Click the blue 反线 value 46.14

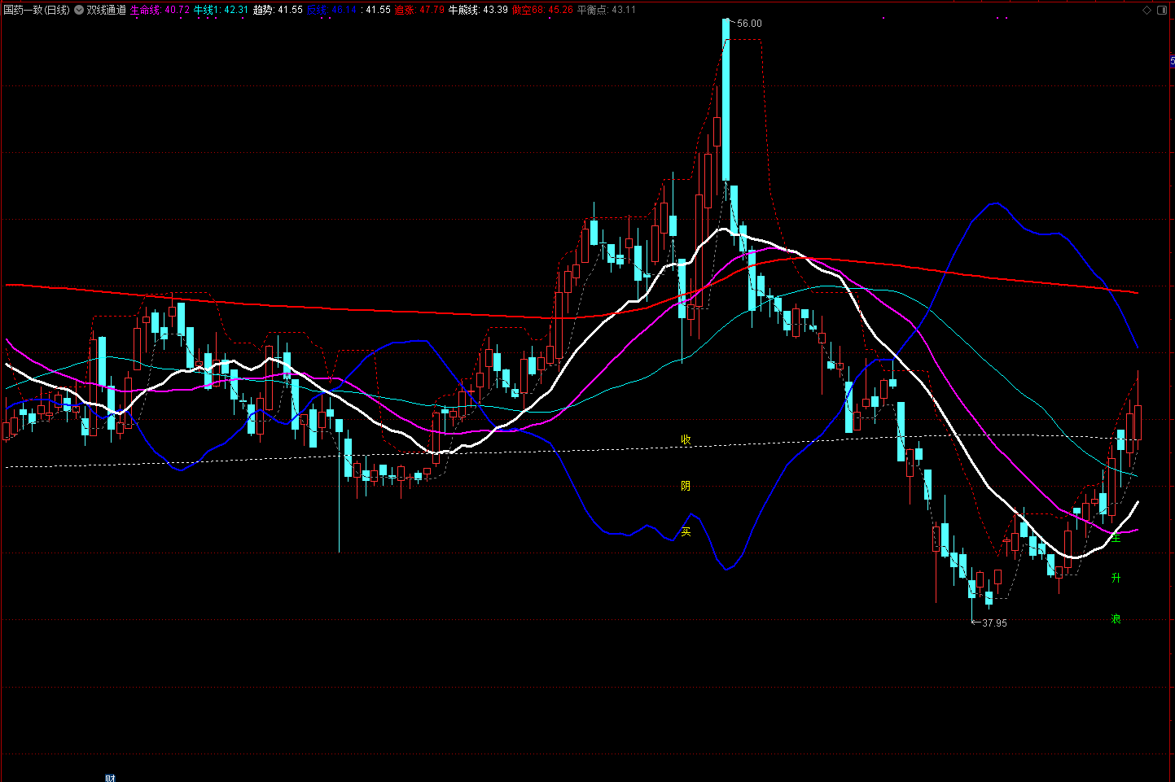pos(344,10)
